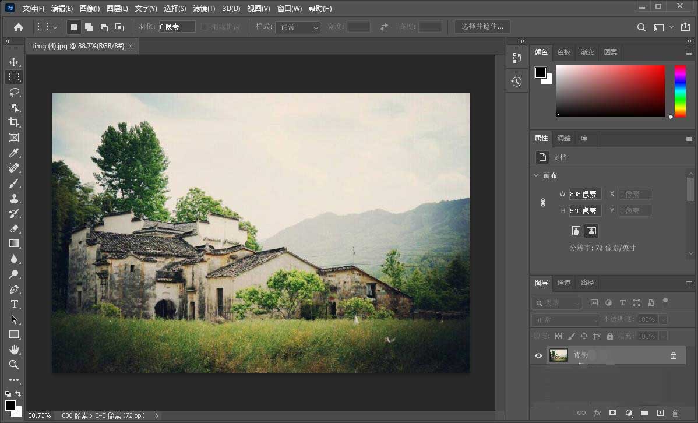Toggle the width-height link in 画布 section
The height and width of the screenshot is (423, 698).
tap(542, 203)
